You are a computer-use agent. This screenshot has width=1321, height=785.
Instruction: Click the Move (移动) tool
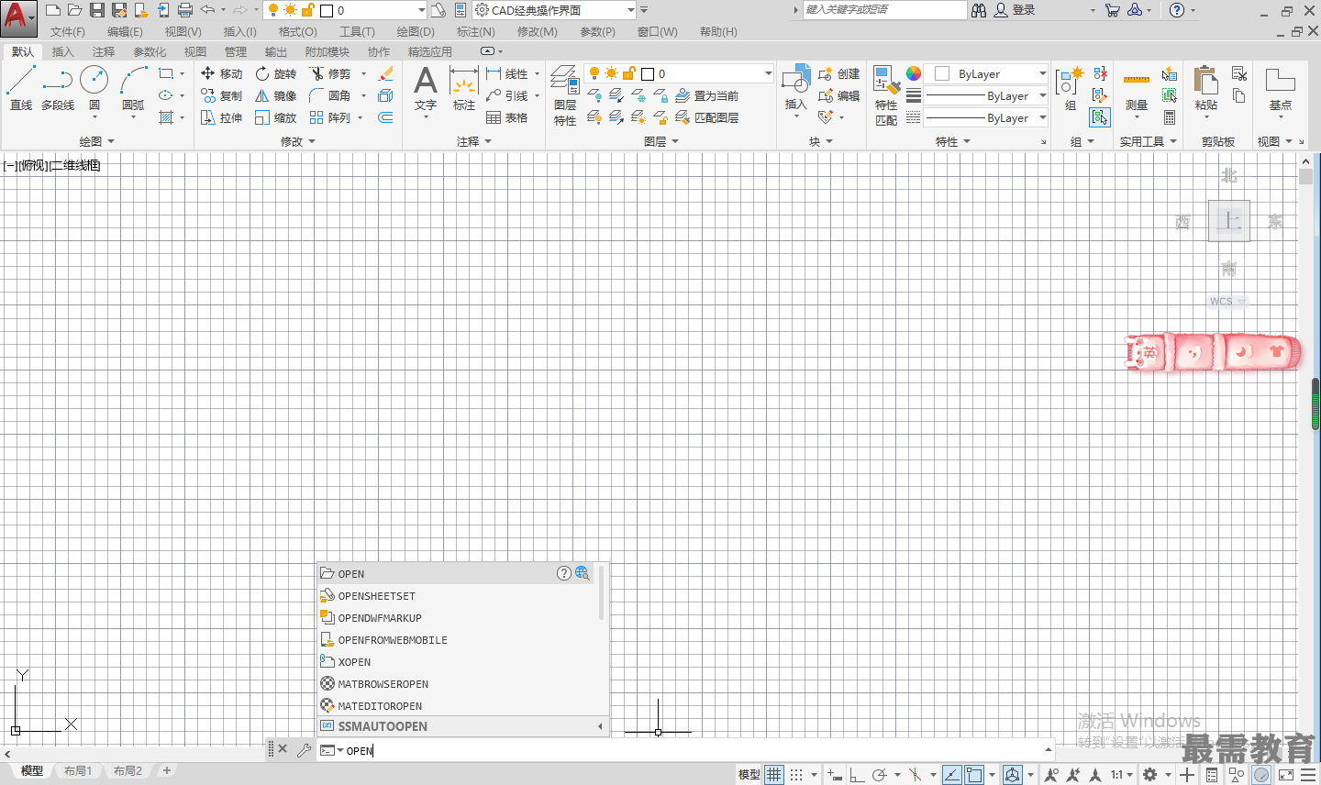[x=221, y=73]
